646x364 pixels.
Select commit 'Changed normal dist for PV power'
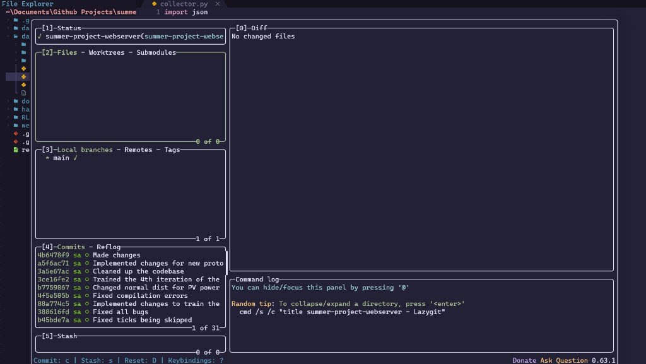pos(131,288)
